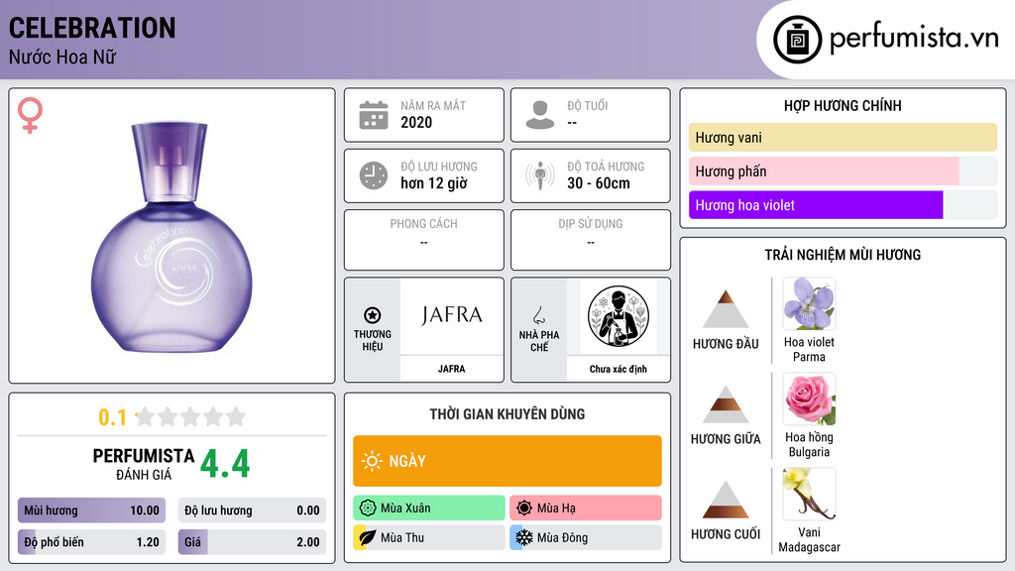Click the person silhouette icon for Độ tuổi

(540, 115)
